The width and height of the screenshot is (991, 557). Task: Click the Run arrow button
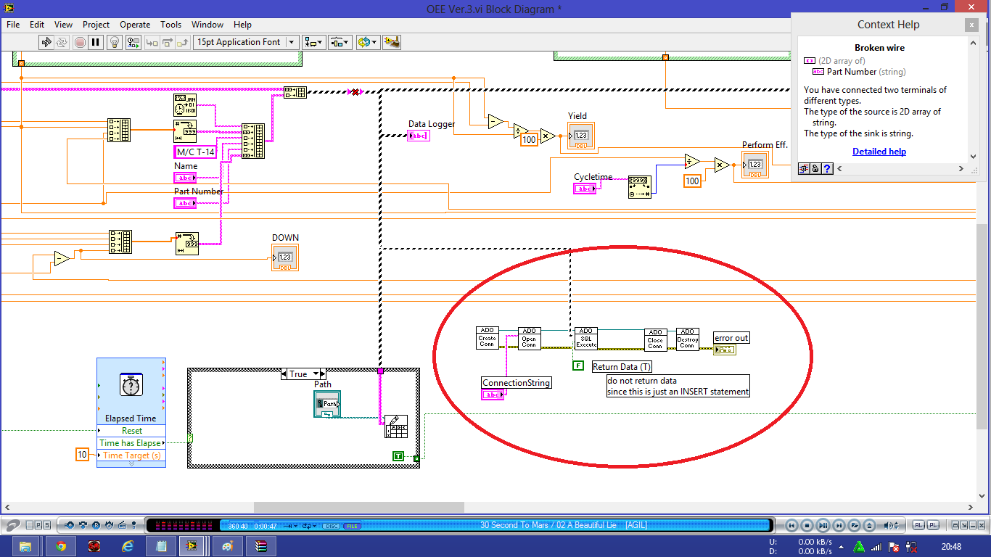(46, 42)
